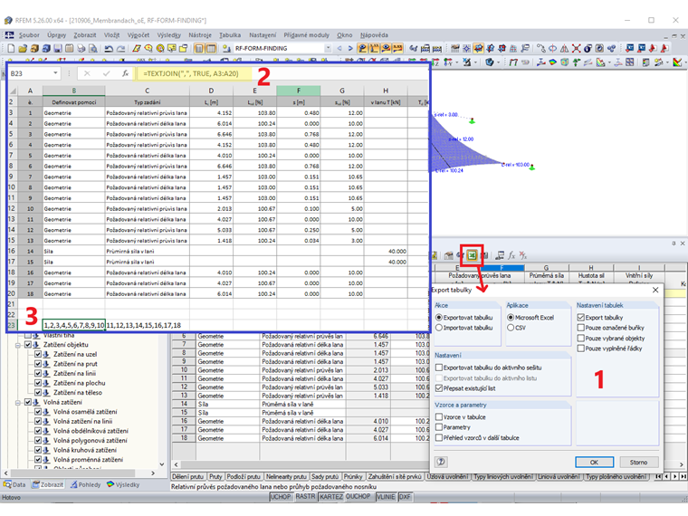Toggle RASTR grid in status bar

pos(305,497)
